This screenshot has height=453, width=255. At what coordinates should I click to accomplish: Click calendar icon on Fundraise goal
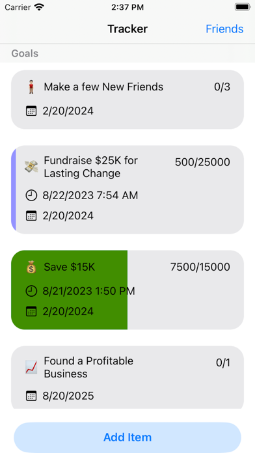[x=31, y=216]
